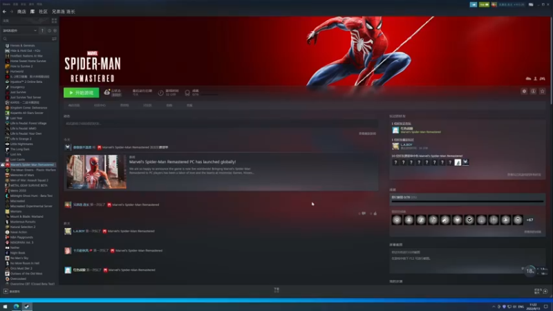Screen dimensions: 553x311
Task: Open taskbar clock and date
Action: pyautogui.click(x=533, y=307)
